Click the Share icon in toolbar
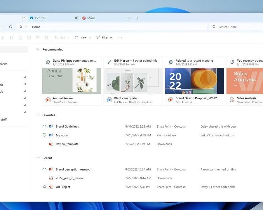This screenshot has height=210, width=263. tap(38, 38)
